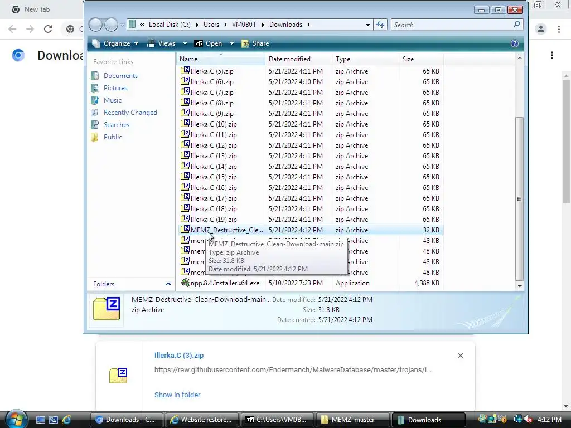
Task: Sort by Date modified column header
Action: [299, 59]
